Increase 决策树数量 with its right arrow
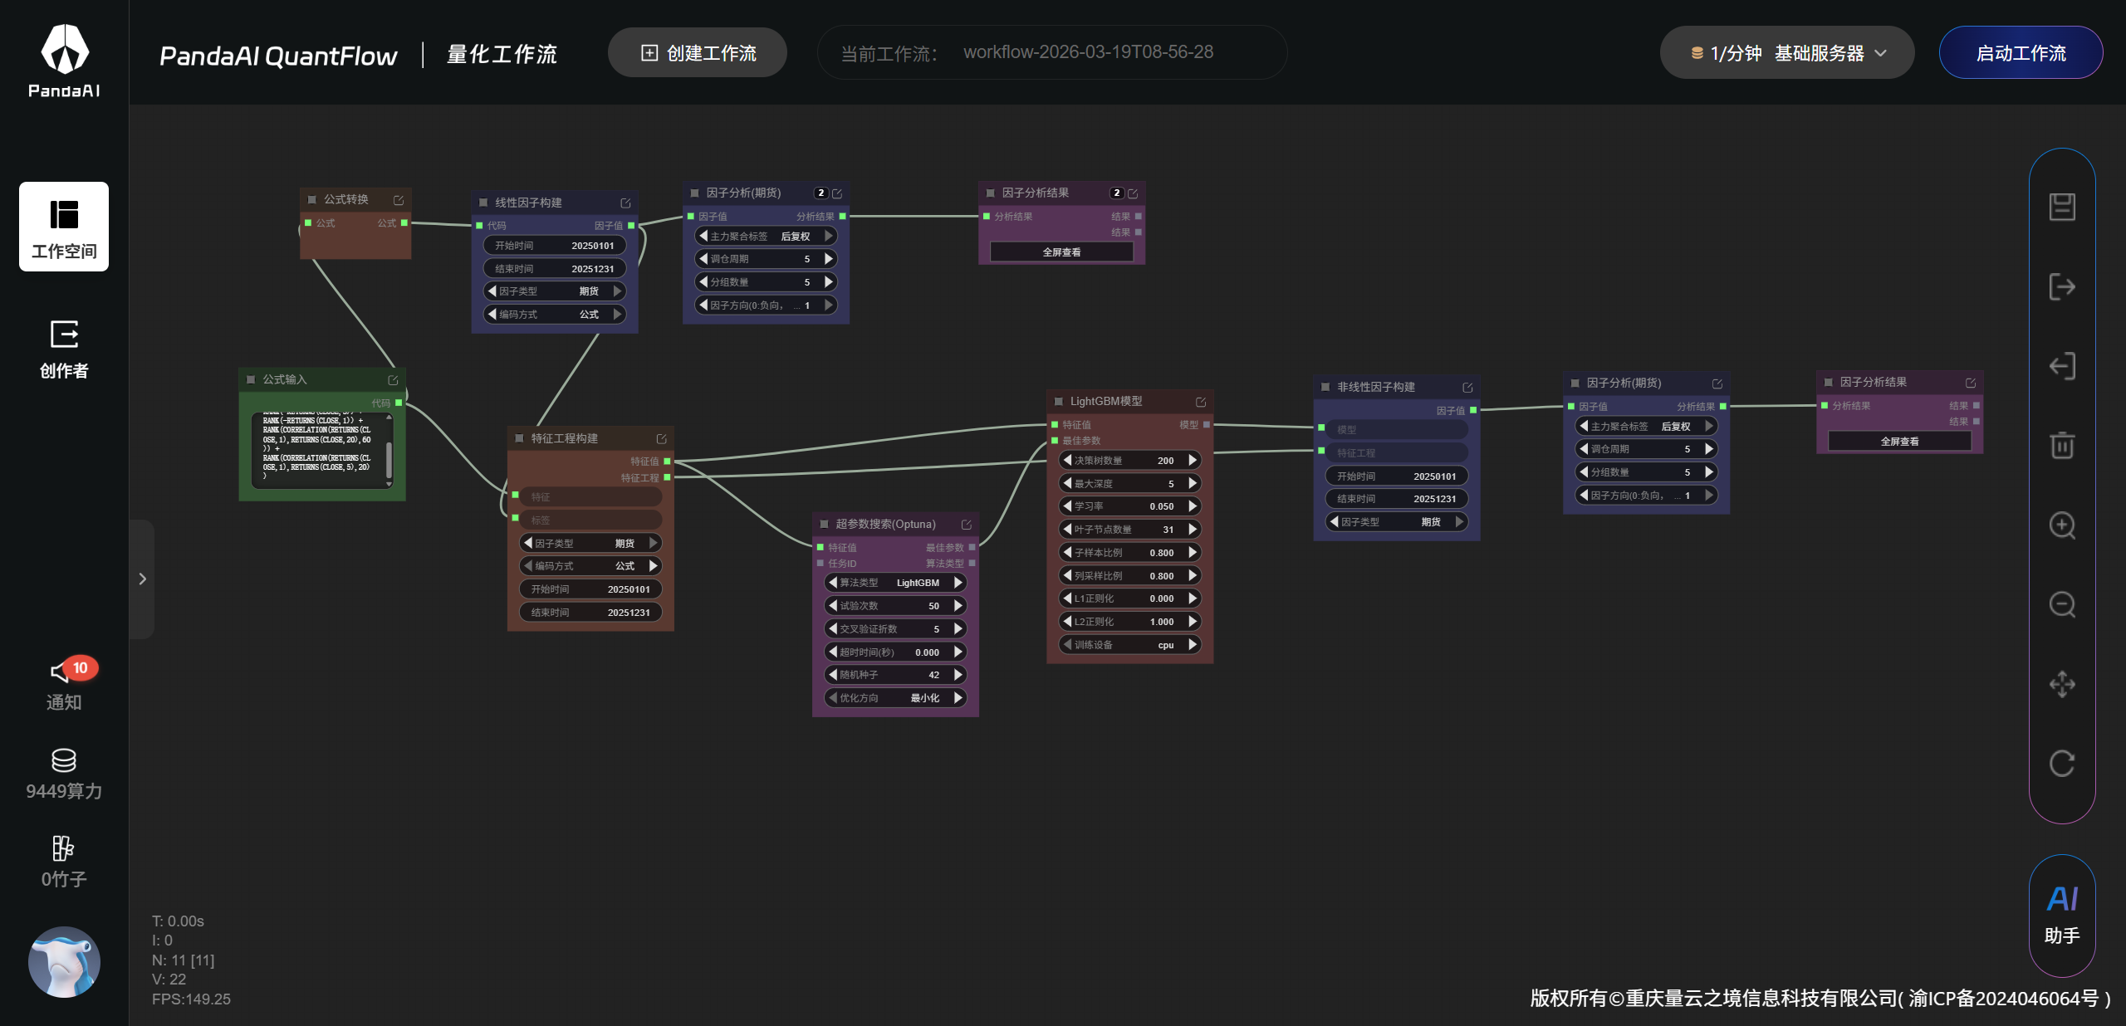Viewport: 2126px width, 1026px height. [x=1193, y=460]
